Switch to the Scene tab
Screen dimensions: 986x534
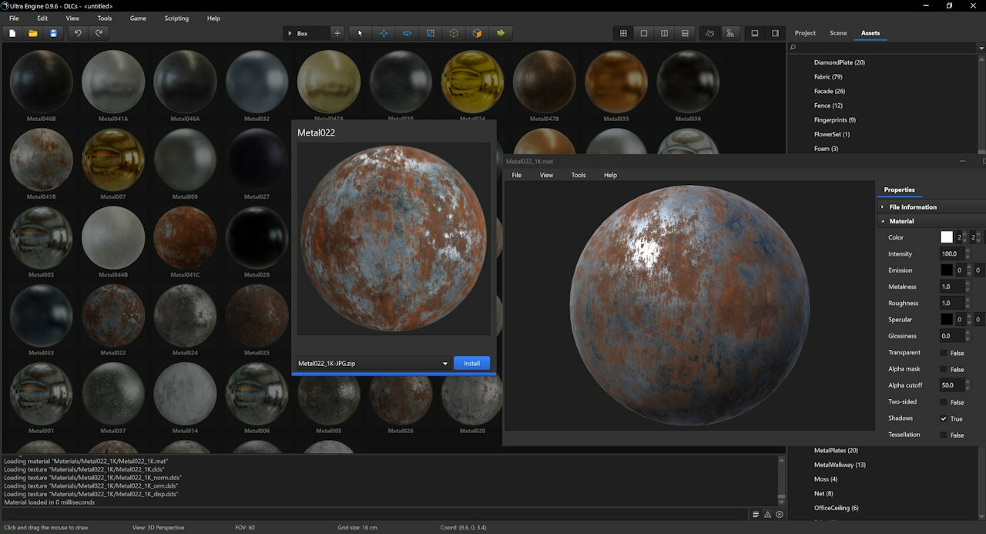[x=838, y=33]
